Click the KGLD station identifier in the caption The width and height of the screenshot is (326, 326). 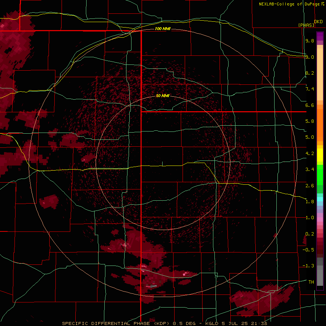click(x=213, y=323)
